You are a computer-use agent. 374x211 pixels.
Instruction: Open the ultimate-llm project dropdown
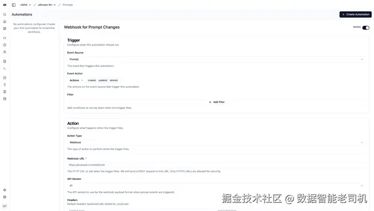click(x=46, y=5)
